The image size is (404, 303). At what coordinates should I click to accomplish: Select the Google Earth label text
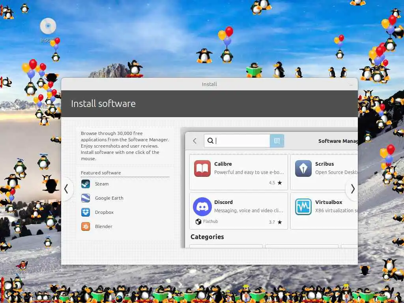tap(109, 198)
